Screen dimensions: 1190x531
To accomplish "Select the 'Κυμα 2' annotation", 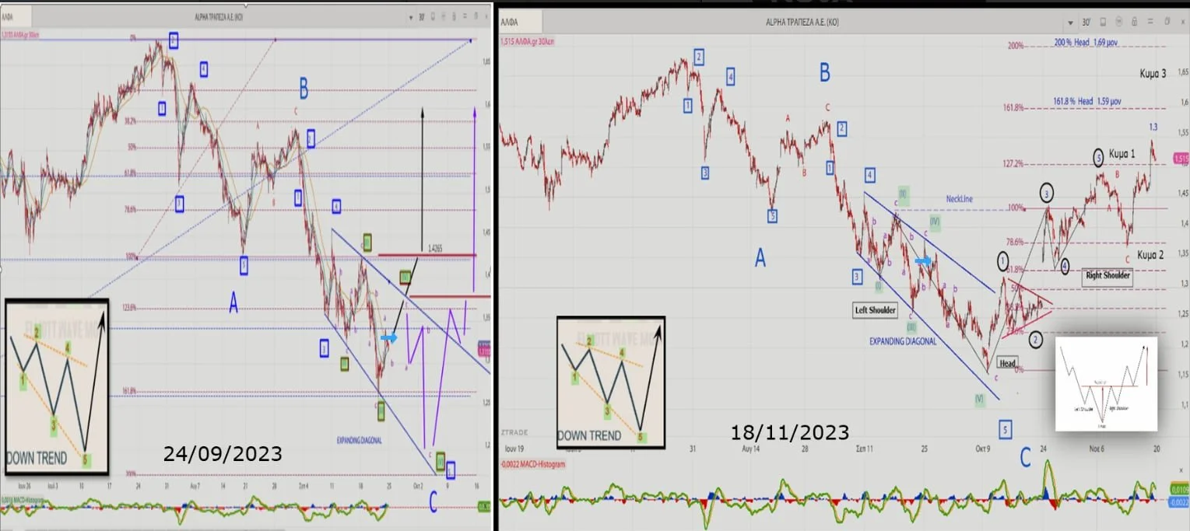I will coord(1150,254).
